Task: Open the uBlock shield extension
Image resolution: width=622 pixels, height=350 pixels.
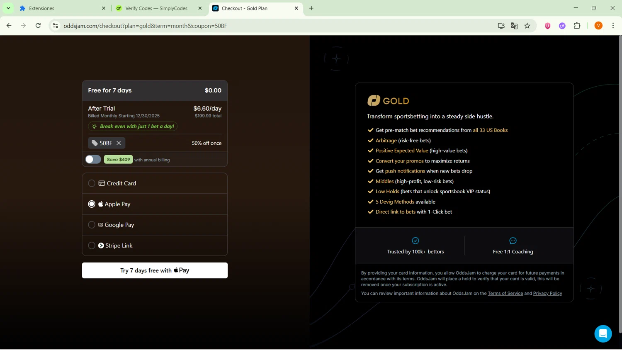Action: (548, 26)
